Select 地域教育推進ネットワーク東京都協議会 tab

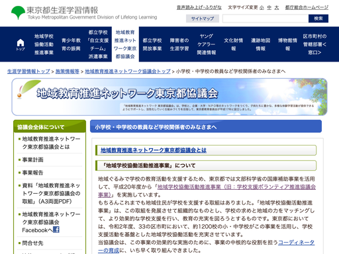tap(125, 44)
